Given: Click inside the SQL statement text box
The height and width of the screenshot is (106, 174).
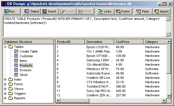Looking at the screenshot, I should (85, 27).
